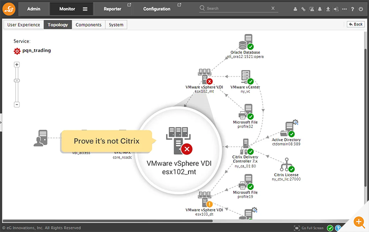Select the VMware vSphere VDI esx103_dt node
Screen dimensions: 369x232
(205, 199)
